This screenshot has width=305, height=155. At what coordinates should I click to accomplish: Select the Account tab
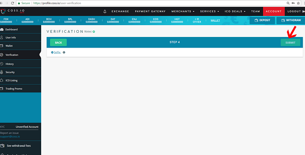click(x=274, y=11)
